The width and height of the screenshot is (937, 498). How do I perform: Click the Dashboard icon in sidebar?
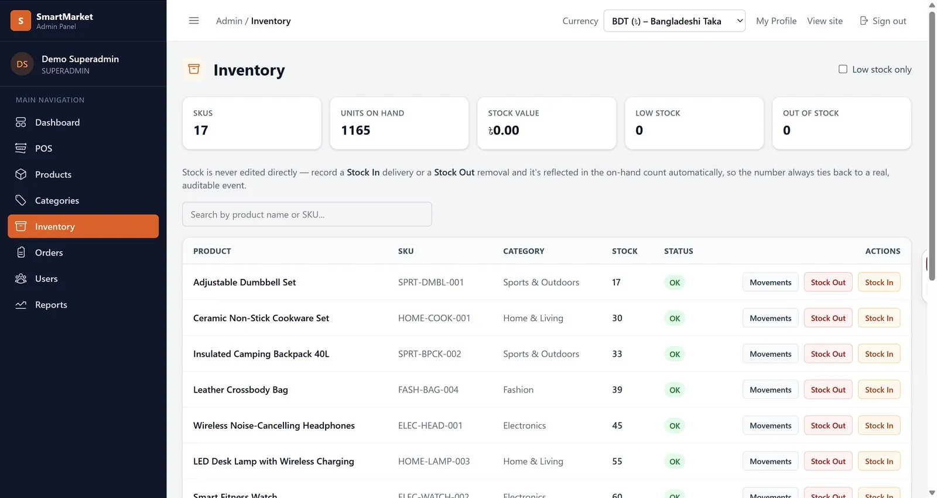click(21, 122)
